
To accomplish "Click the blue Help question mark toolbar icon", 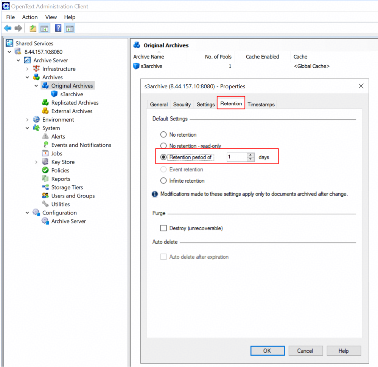I will pos(58,28).
